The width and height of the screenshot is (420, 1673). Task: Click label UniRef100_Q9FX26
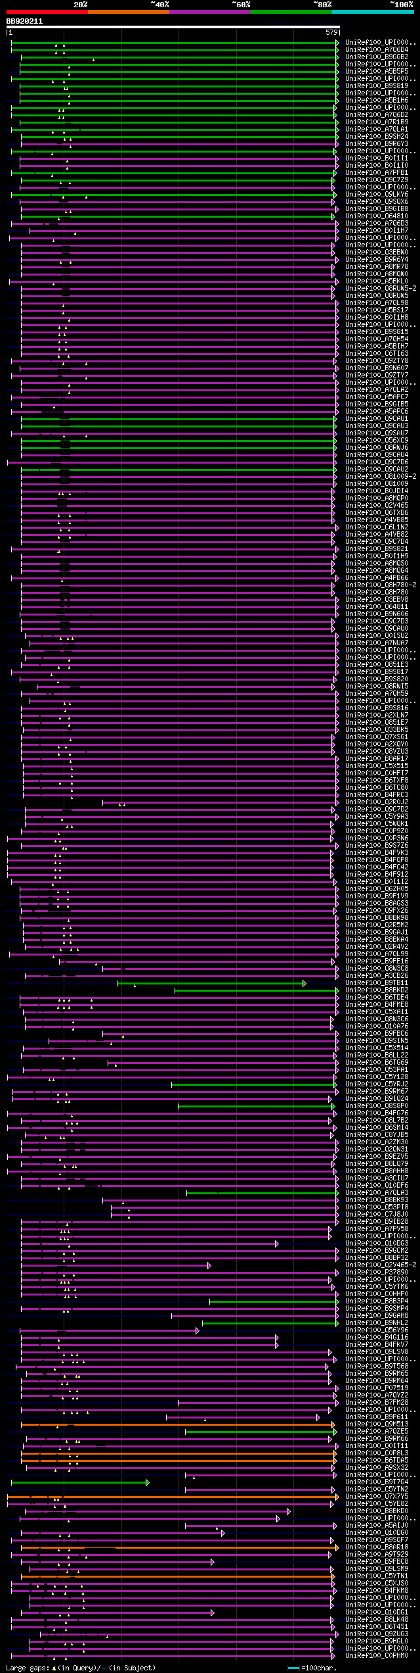[377, 910]
